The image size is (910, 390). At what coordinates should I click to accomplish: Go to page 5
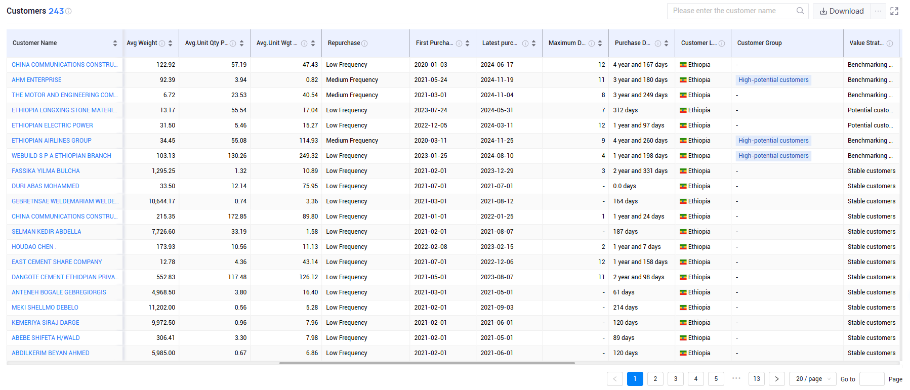(x=716, y=379)
